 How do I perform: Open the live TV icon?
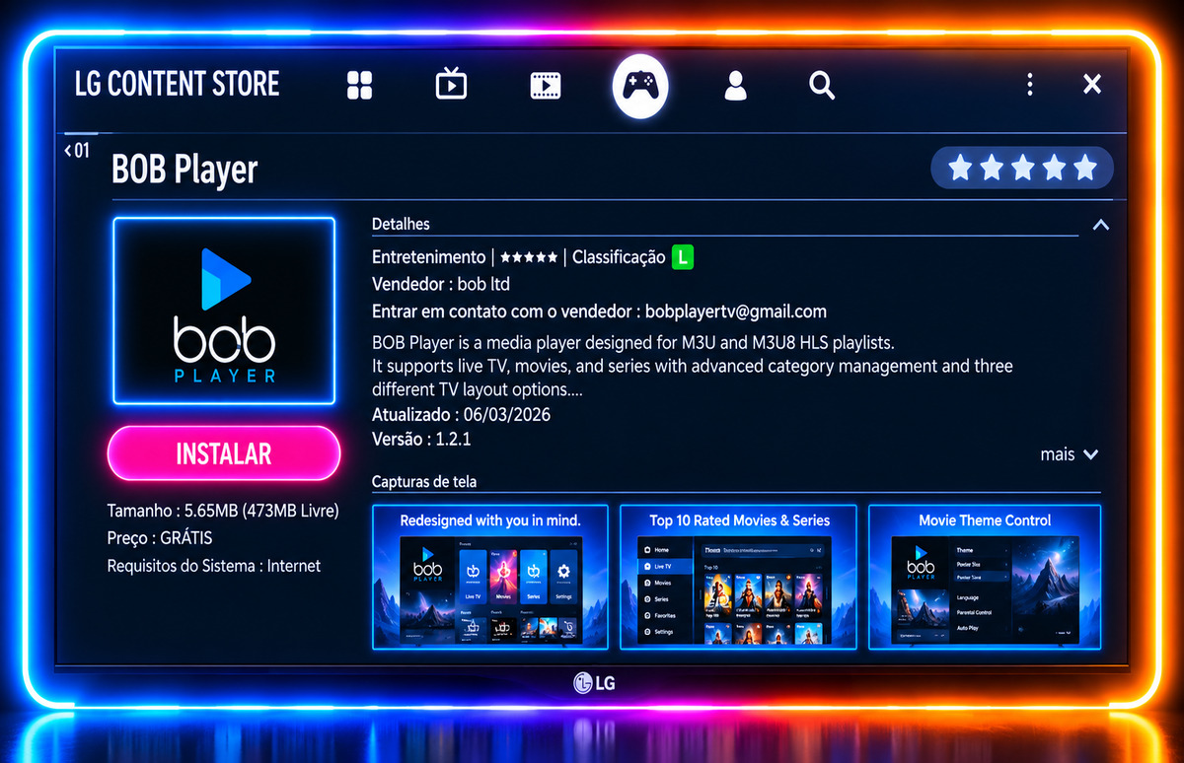tap(451, 85)
